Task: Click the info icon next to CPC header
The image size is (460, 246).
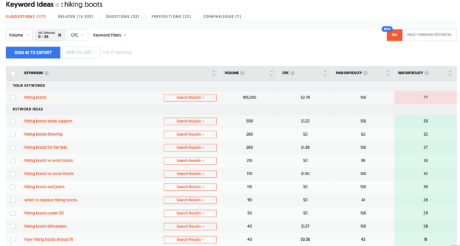Action: coord(292,73)
